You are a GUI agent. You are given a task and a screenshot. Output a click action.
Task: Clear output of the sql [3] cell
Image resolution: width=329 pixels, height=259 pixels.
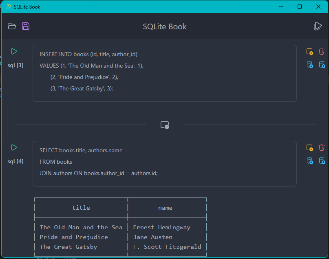[310, 51]
